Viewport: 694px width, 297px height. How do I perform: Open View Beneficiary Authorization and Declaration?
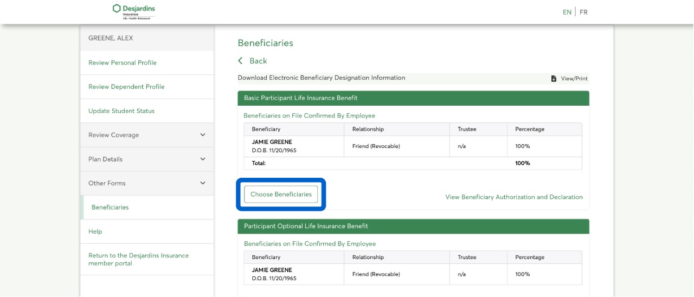(514, 197)
